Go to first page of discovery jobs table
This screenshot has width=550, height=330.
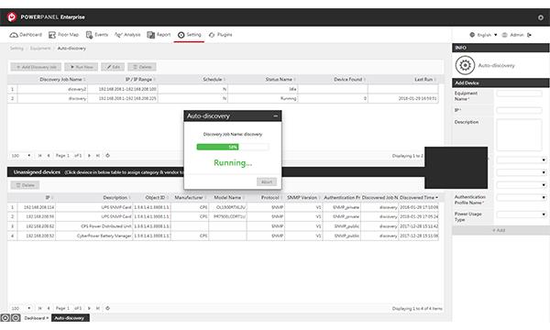(x=39, y=155)
